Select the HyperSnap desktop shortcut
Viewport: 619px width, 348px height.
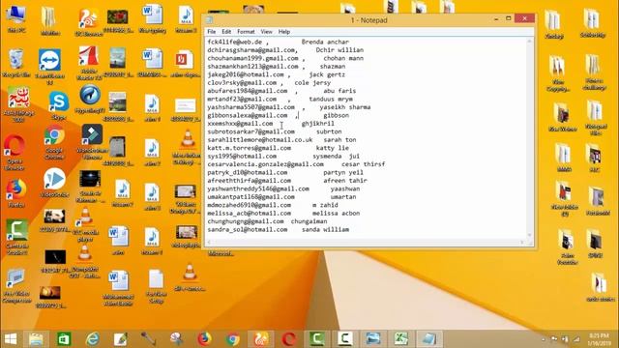pyautogui.click(x=90, y=100)
